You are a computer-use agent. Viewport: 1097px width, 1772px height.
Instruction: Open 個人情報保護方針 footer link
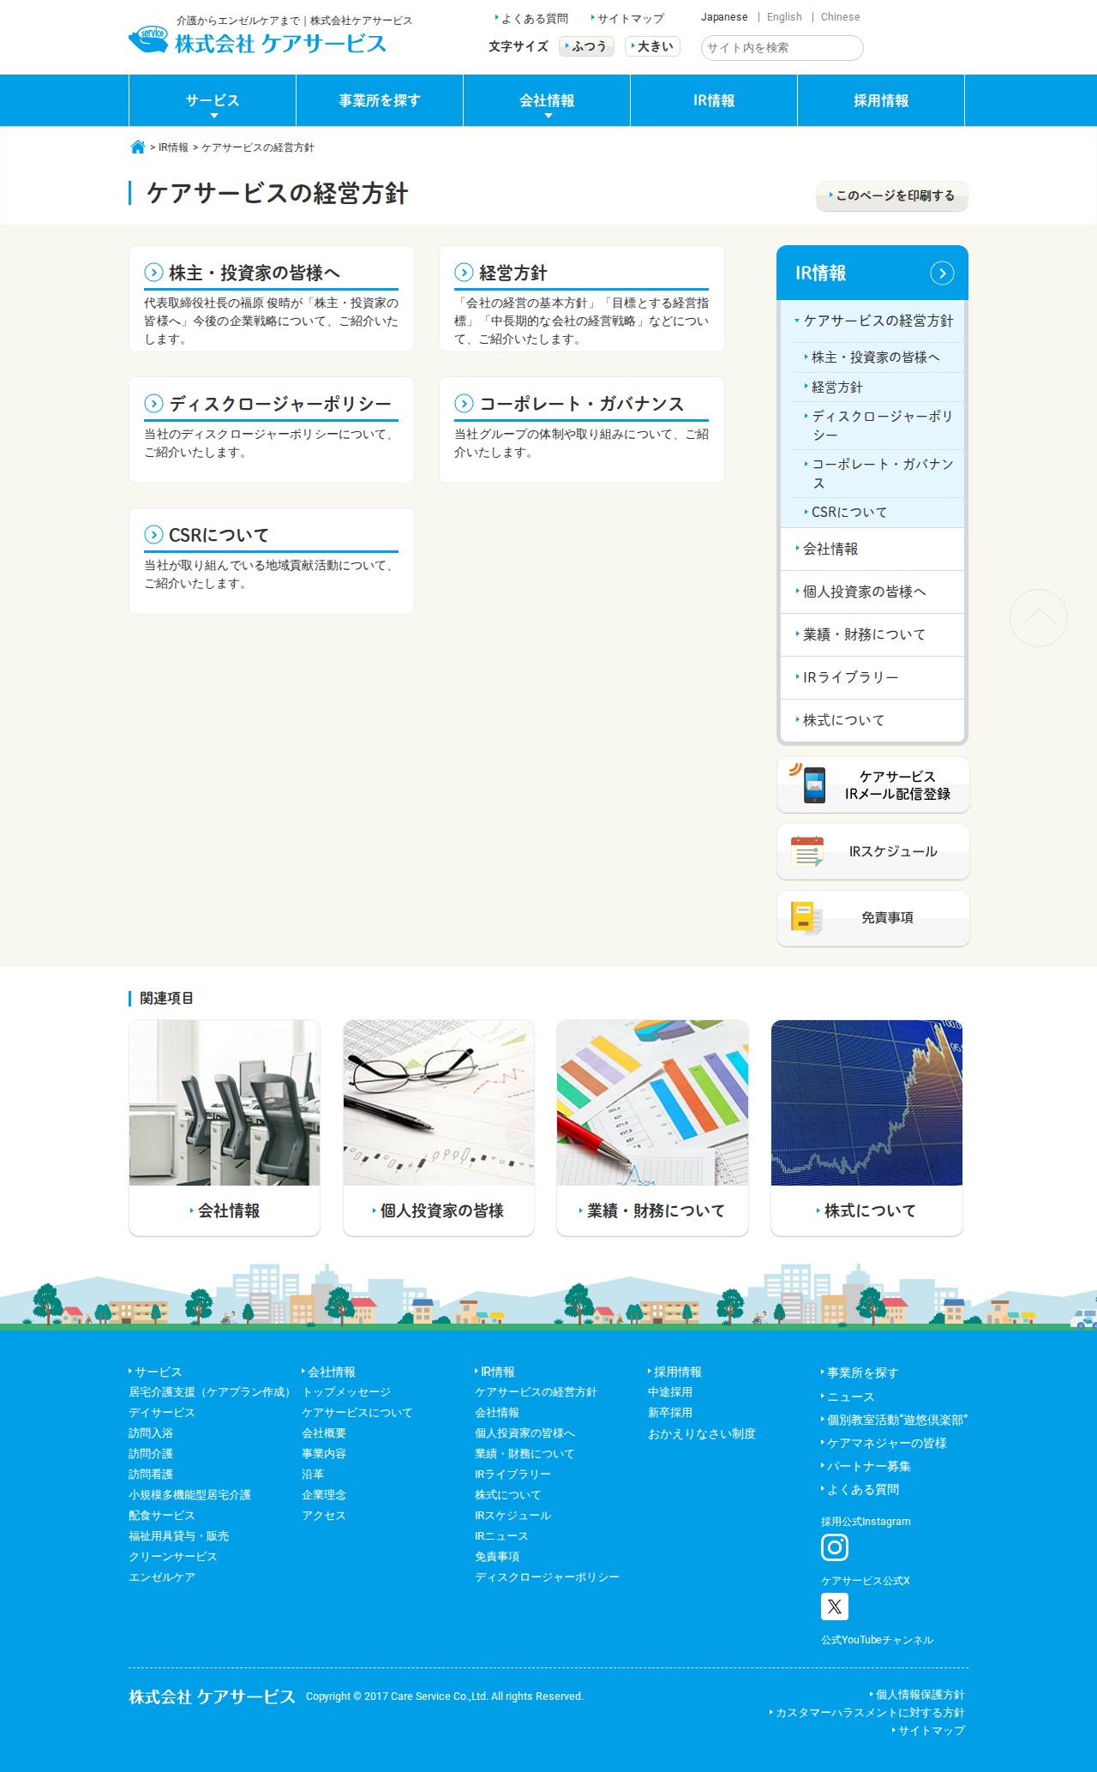tap(917, 1694)
